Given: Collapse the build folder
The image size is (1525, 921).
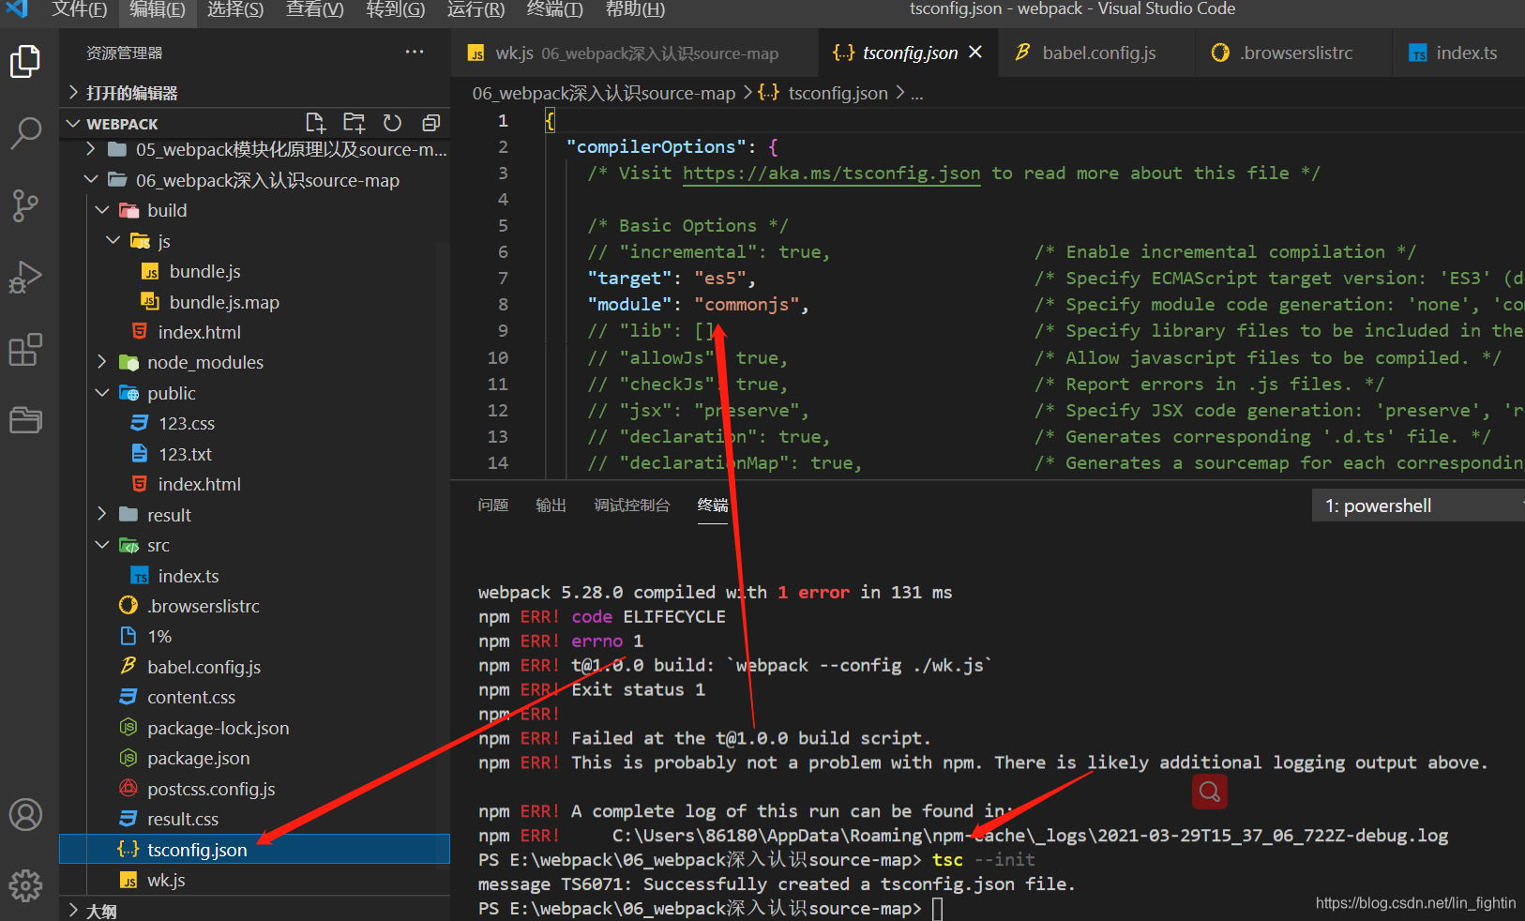Looking at the screenshot, I should (x=102, y=210).
